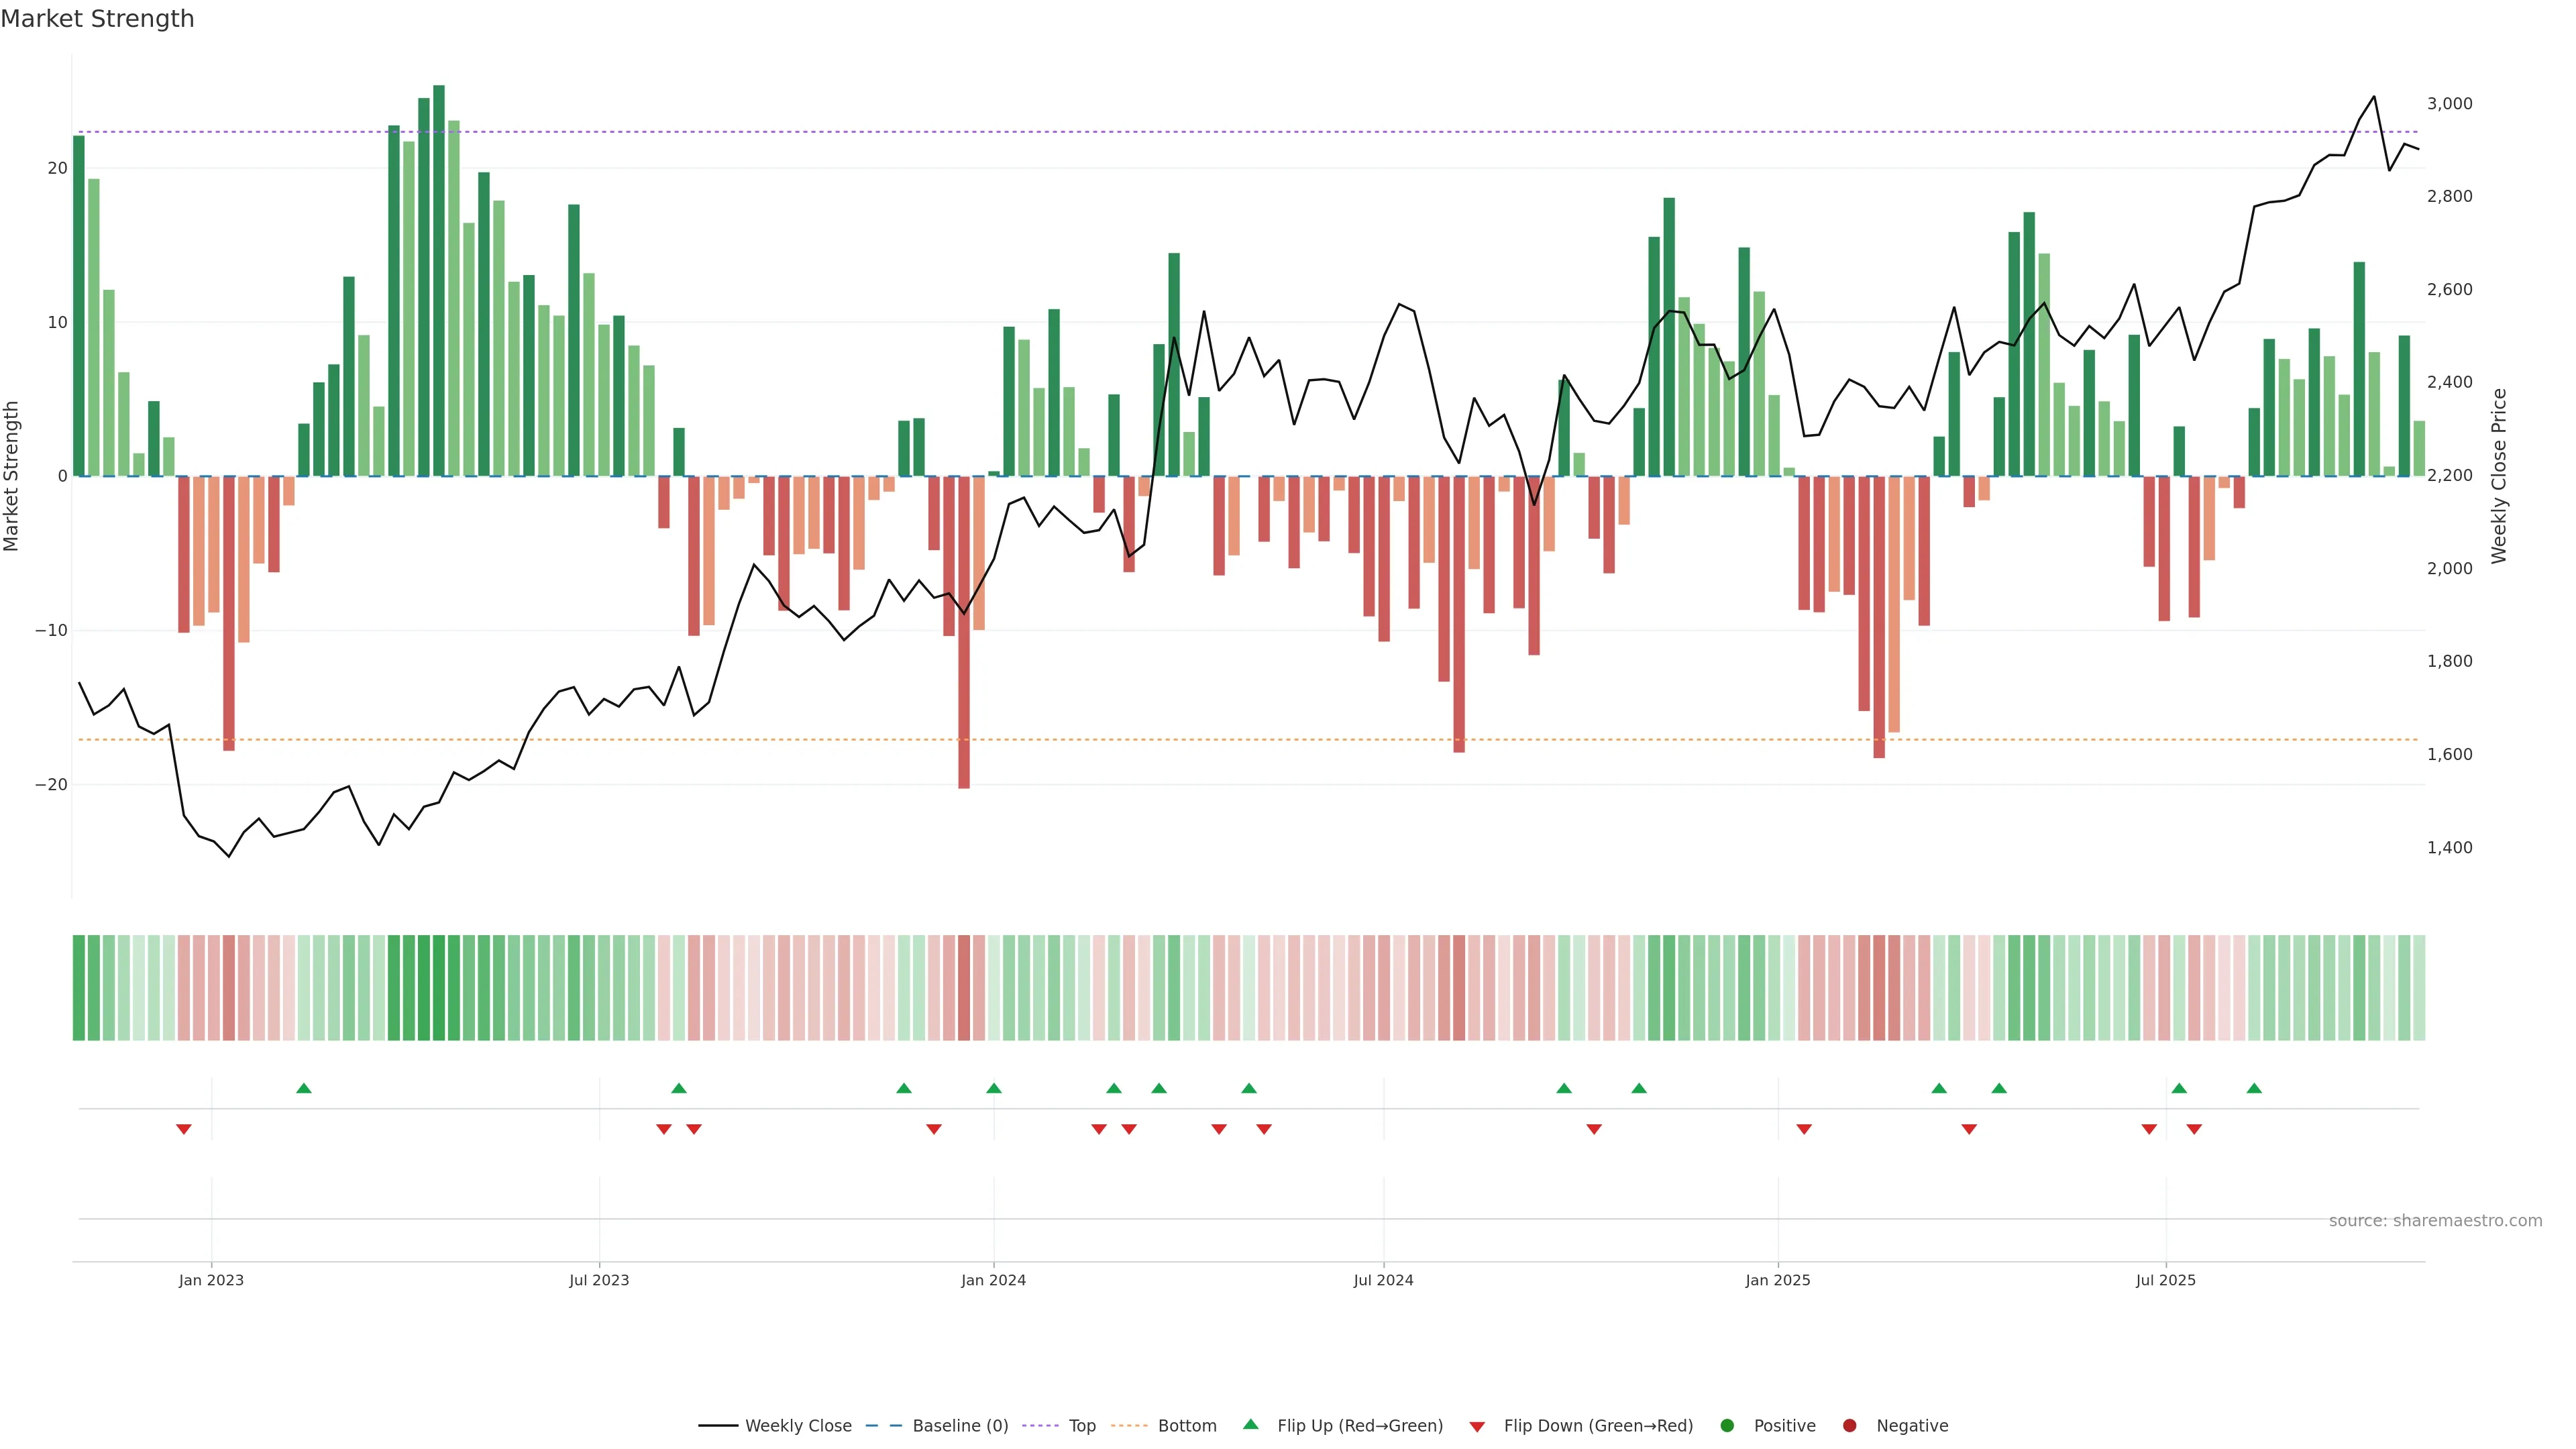
Task: Select the first red flip-down triangle marker
Action: [184, 1129]
